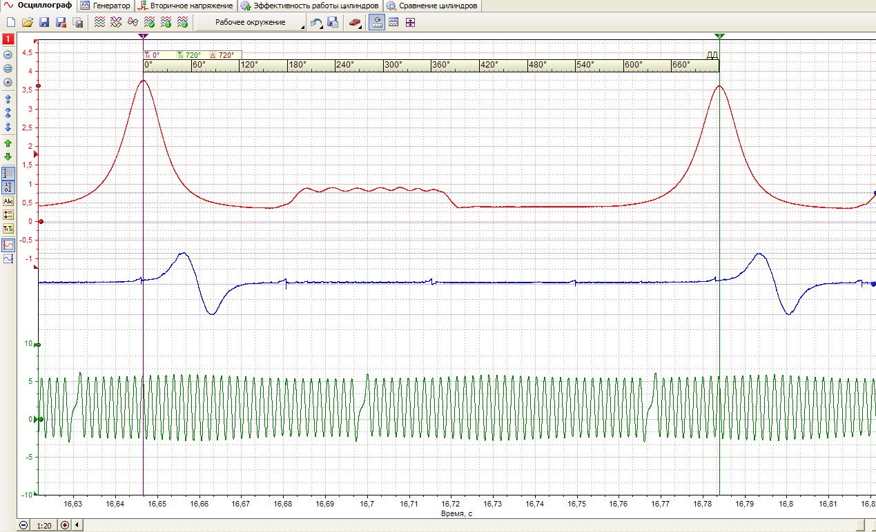876x532 pixels.
Task: Click the waveform icon with green checkmark
Action: [150, 23]
